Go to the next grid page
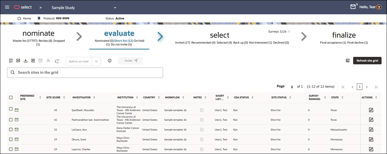This screenshot has width=387, height=154. pyautogui.click(x=367, y=87)
